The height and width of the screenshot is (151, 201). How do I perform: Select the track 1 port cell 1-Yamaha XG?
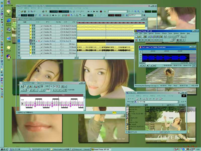[48, 26]
